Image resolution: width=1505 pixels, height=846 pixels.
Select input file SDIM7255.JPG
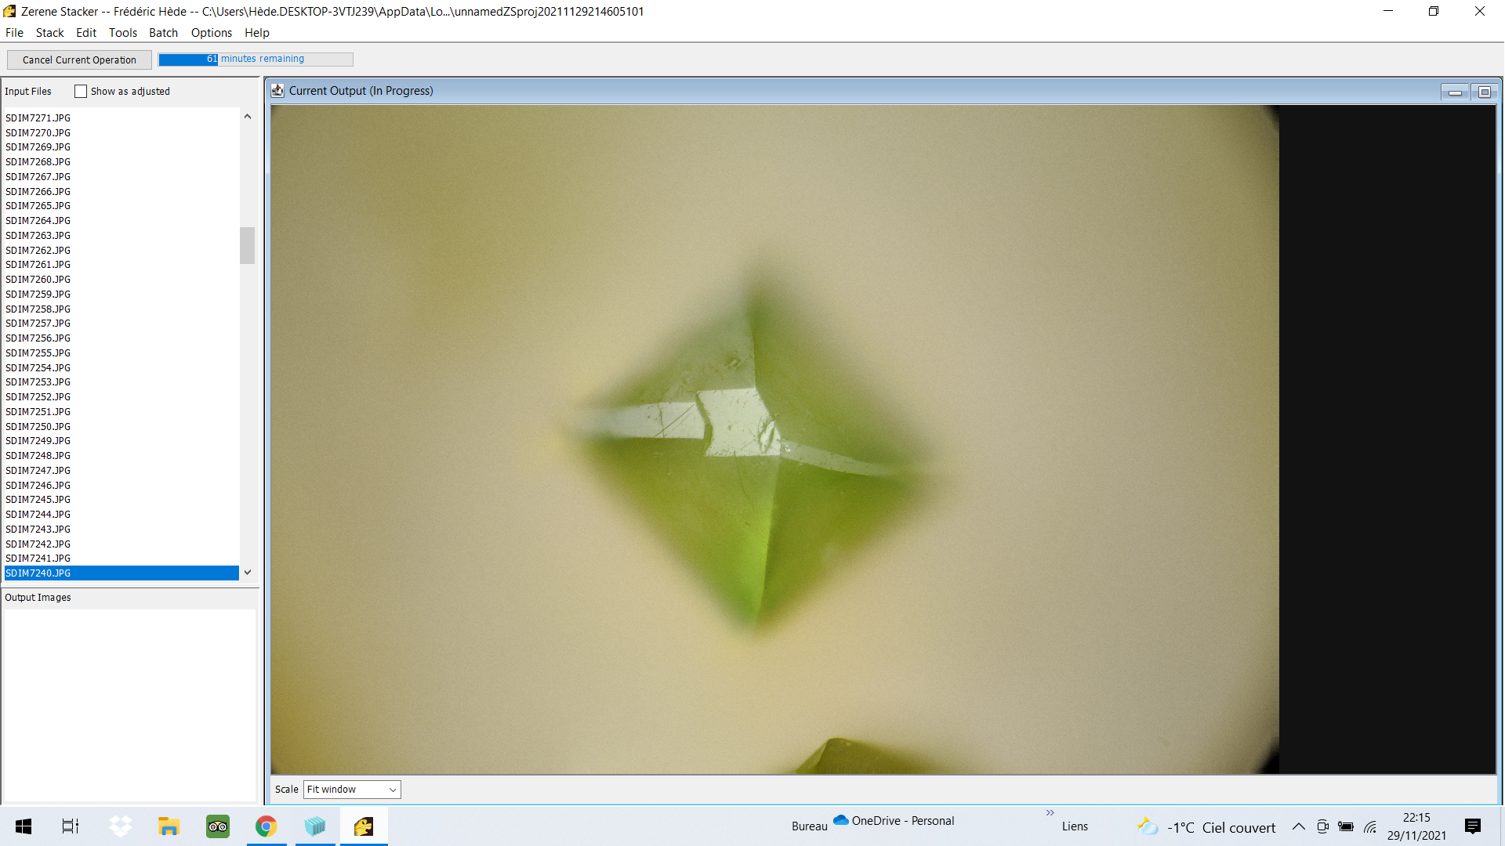(x=121, y=353)
